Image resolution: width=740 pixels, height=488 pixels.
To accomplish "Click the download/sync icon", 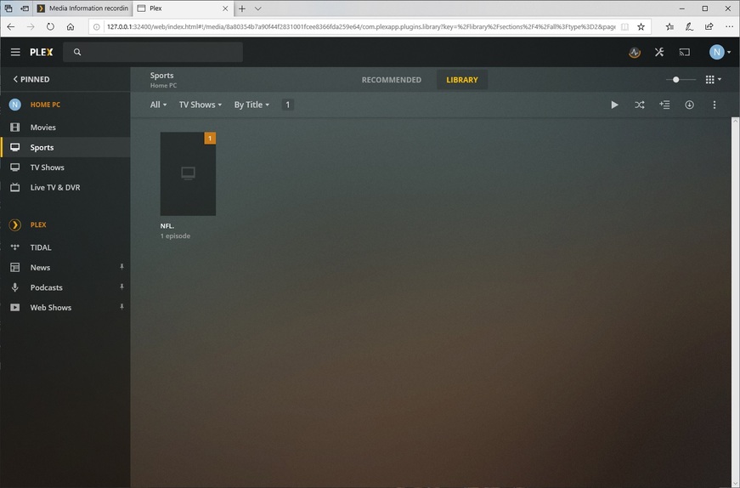I will pos(690,105).
